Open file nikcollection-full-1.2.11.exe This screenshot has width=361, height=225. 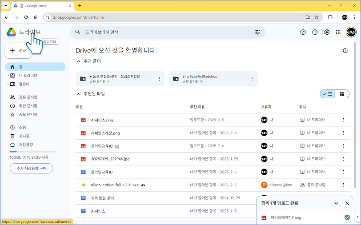coord(115,185)
